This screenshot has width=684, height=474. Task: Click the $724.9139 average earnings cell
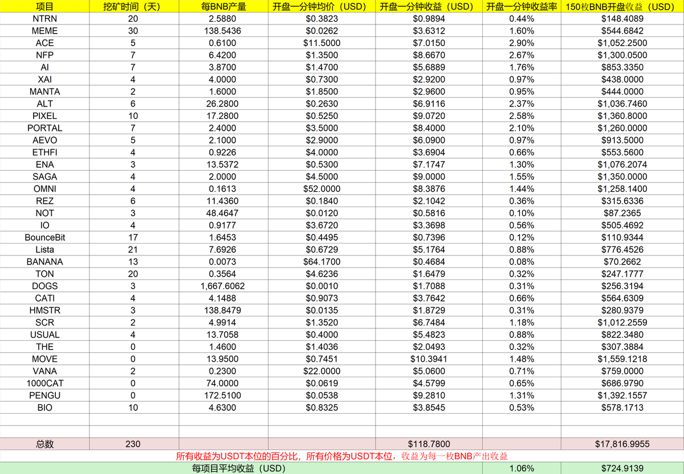pos(622,468)
